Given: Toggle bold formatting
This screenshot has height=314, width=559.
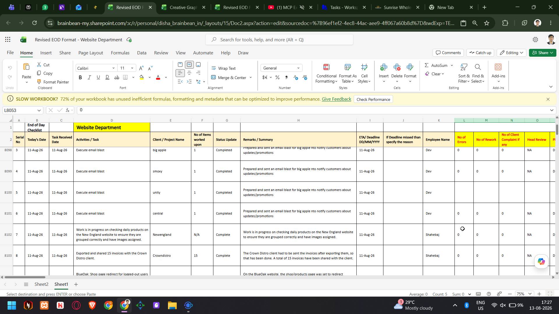Looking at the screenshot, I should click(x=80, y=77).
